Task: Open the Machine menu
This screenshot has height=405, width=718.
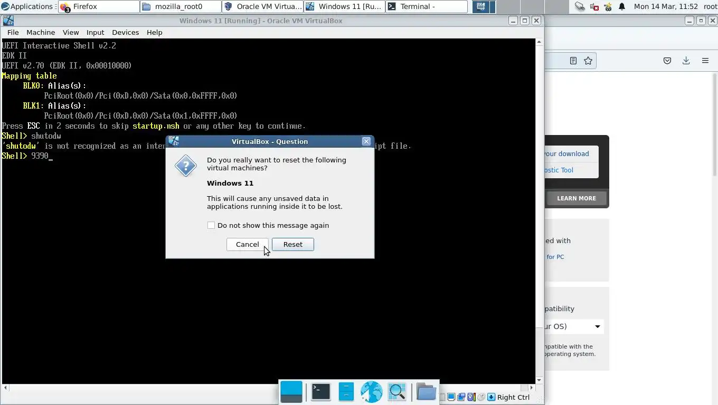Action: (x=41, y=32)
